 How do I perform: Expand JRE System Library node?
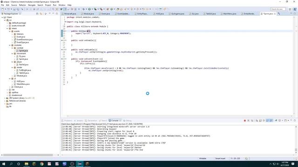tap(5, 98)
